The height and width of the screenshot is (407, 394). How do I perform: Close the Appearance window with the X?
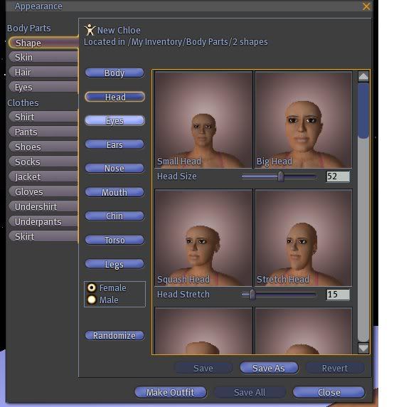[x=366, y=6]
